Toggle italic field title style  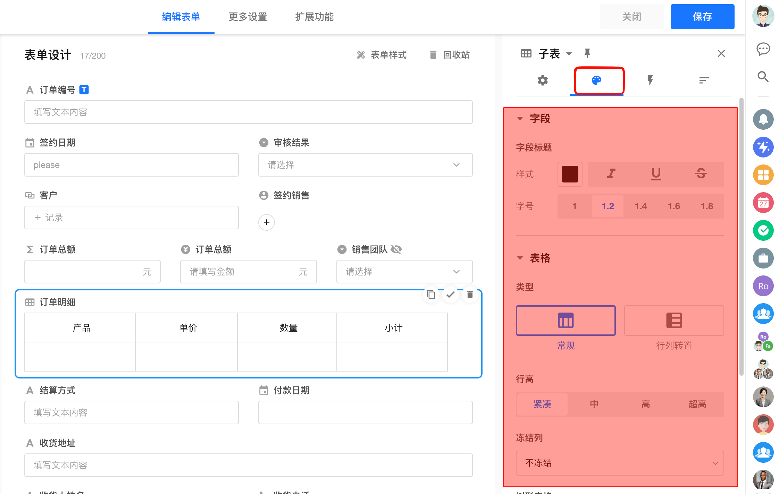[x=611, y=173]
